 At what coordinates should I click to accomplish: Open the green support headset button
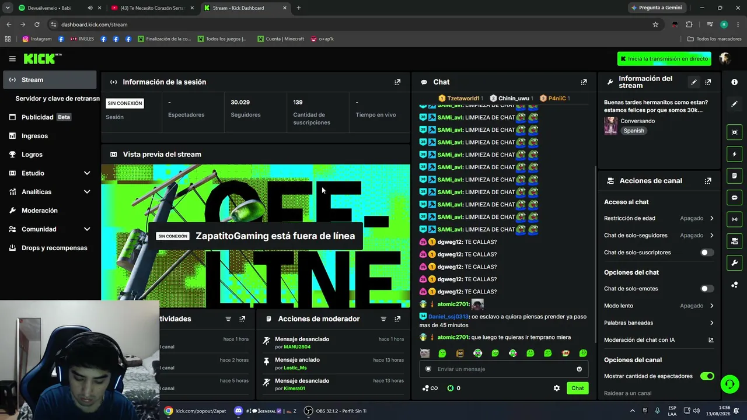[729, 384]
